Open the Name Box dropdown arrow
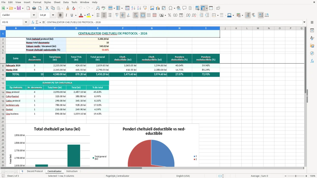 point(26,22)
